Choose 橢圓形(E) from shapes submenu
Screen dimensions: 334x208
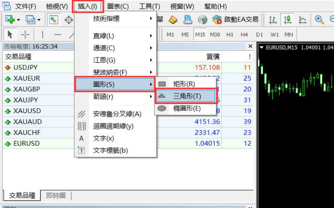[185, 109]
